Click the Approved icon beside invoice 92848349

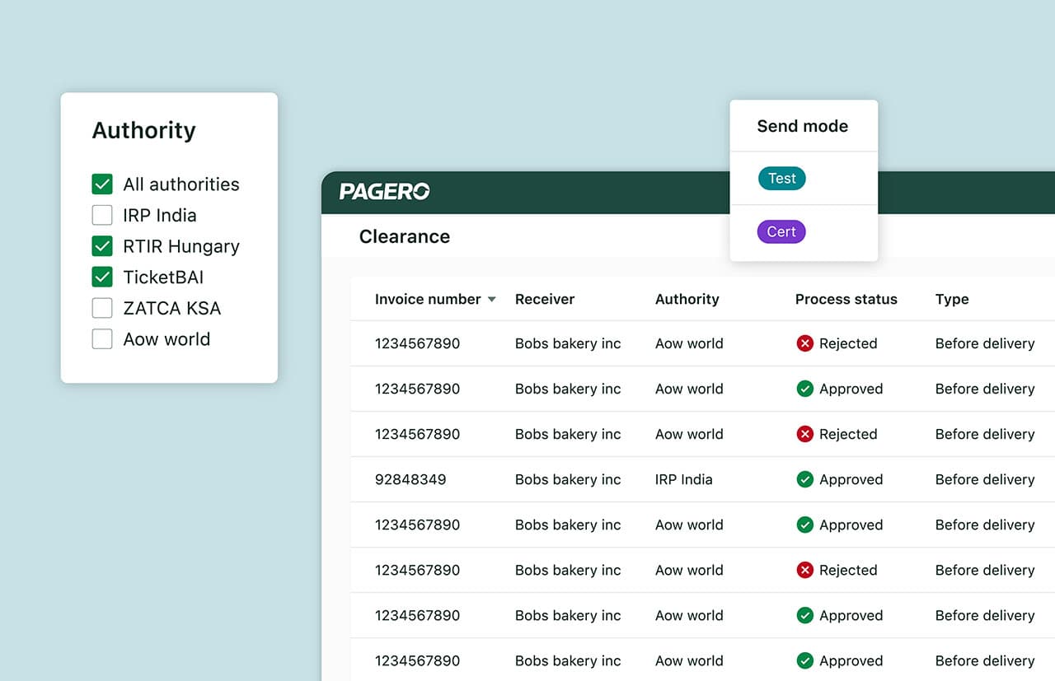click(x=804, y=479)
